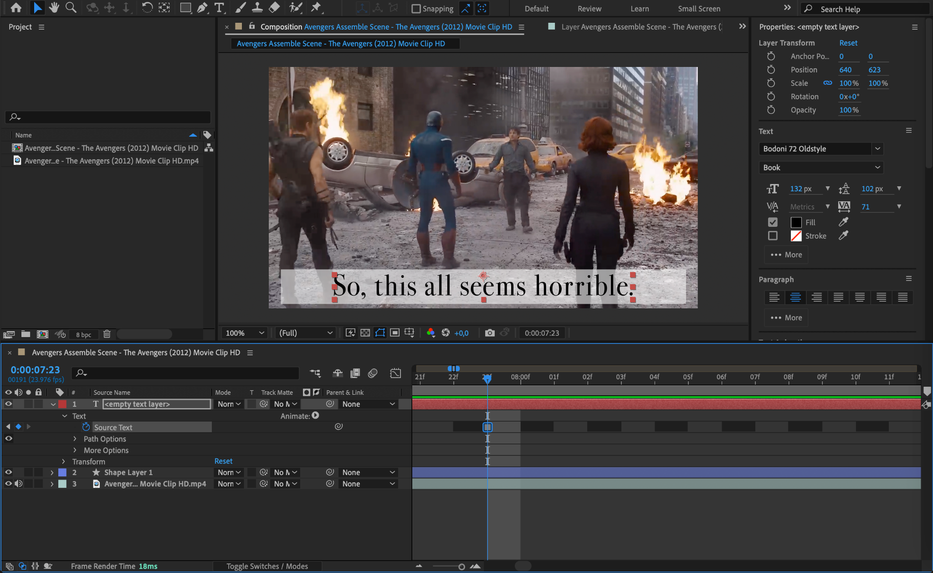Click the black Fill color swatch
This screenshot has height=573, width=933.
[x=796, y=222]
